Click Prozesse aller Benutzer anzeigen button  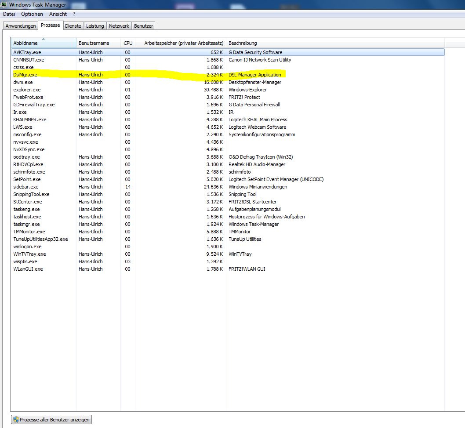(51, 420)
